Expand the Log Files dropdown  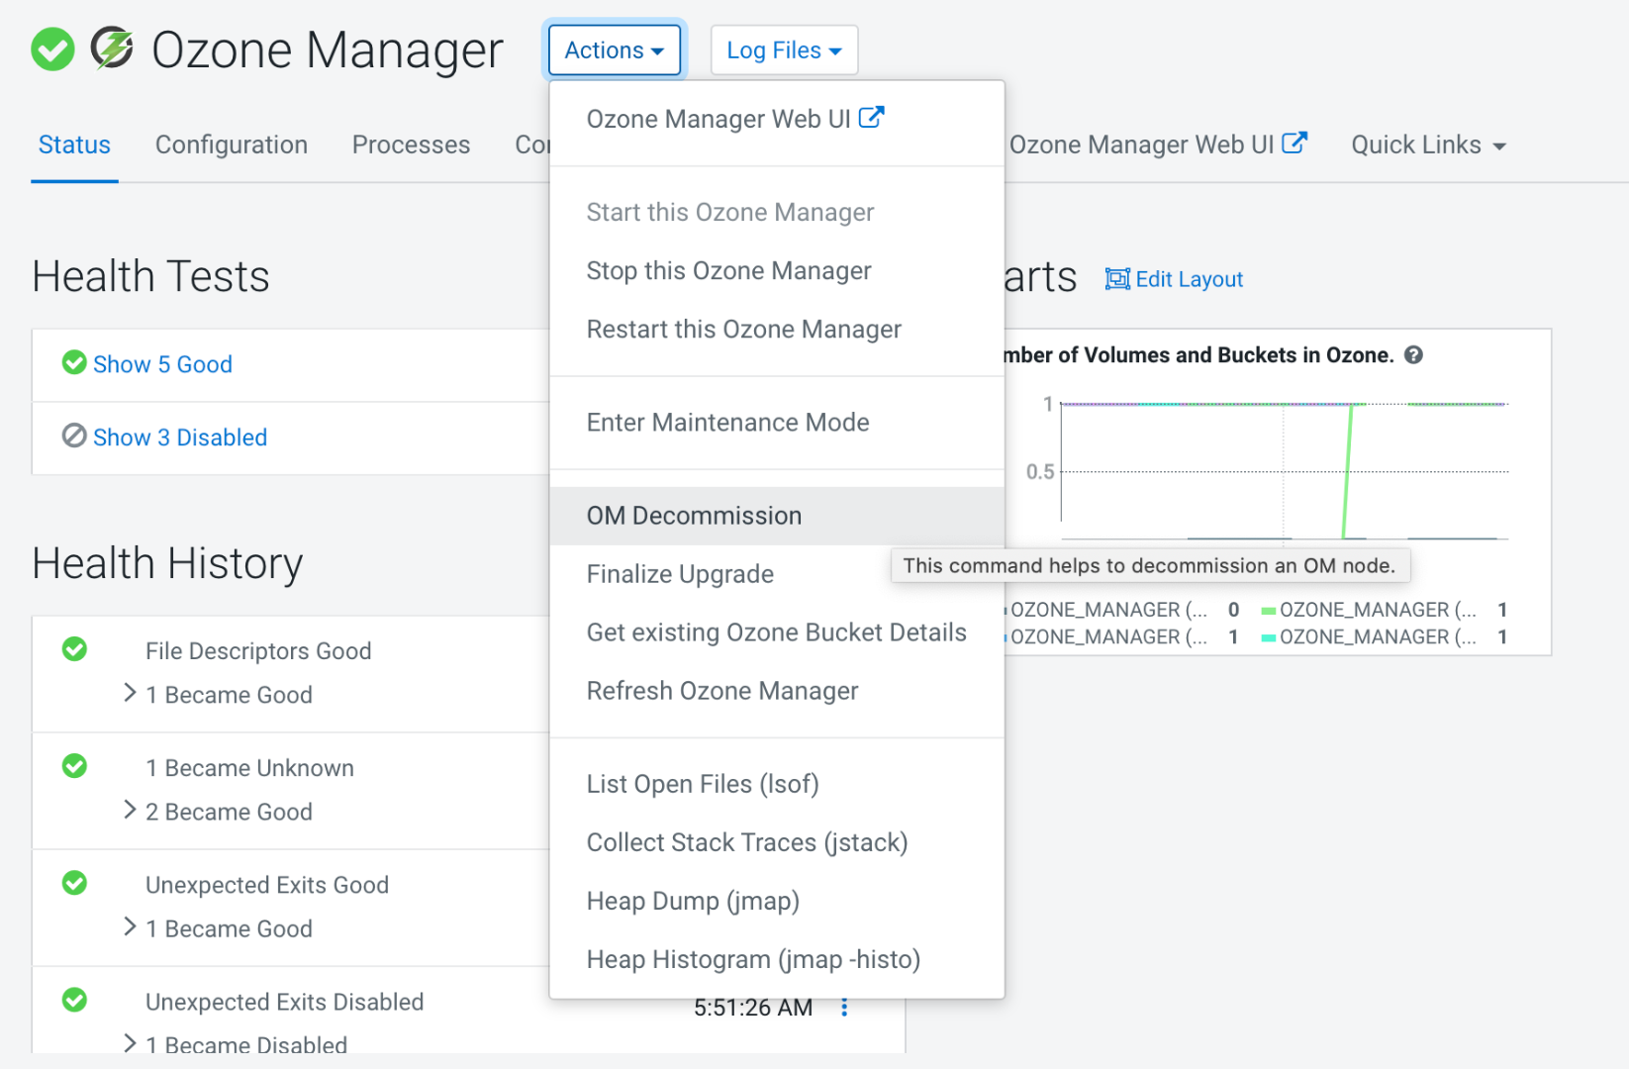[784, 50]
